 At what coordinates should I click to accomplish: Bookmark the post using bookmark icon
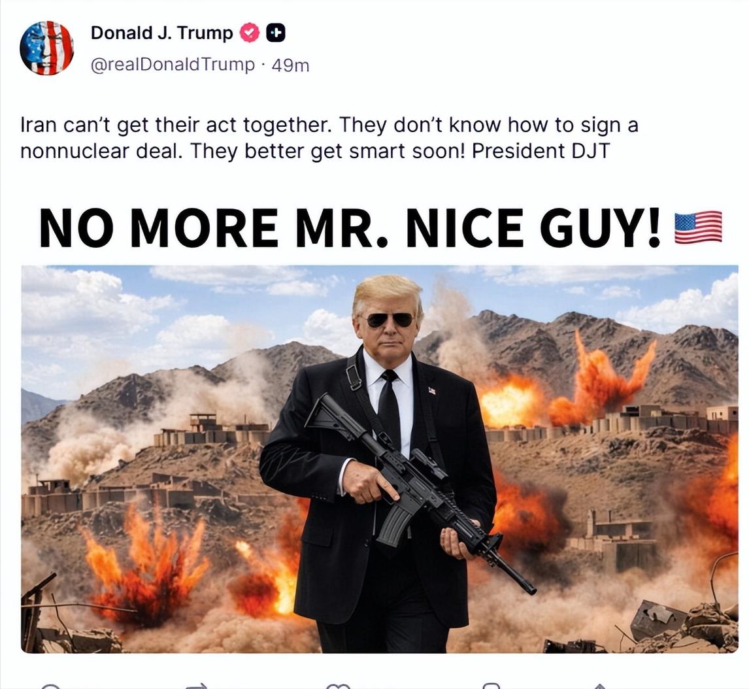(x=491, y=686)
